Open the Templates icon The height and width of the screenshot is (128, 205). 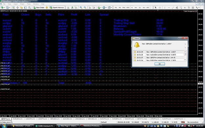tap(109, 8)
